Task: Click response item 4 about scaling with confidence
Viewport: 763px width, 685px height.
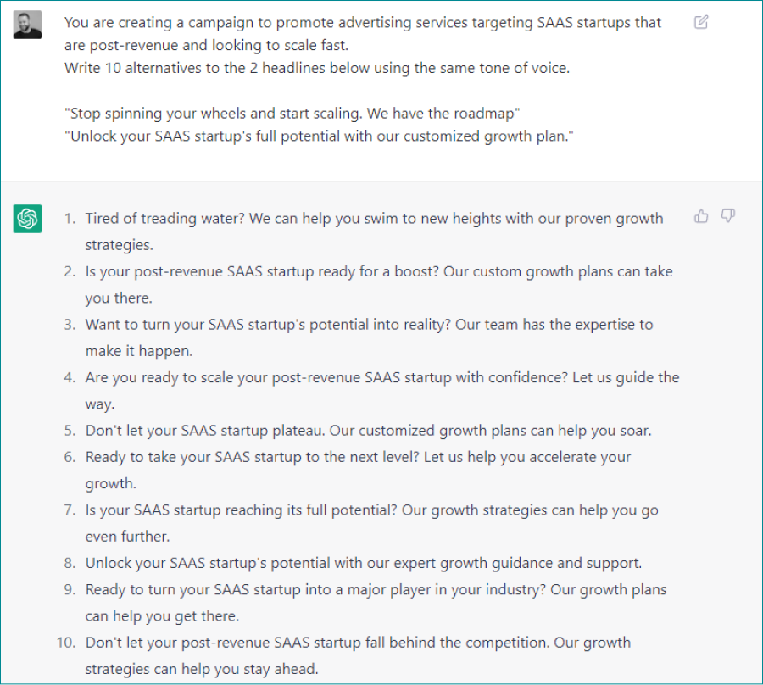Action: [381, 378]
